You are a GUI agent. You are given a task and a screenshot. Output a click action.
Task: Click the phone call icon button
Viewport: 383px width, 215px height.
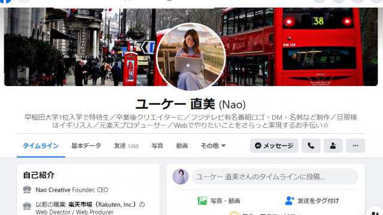(x=311, y=146)
